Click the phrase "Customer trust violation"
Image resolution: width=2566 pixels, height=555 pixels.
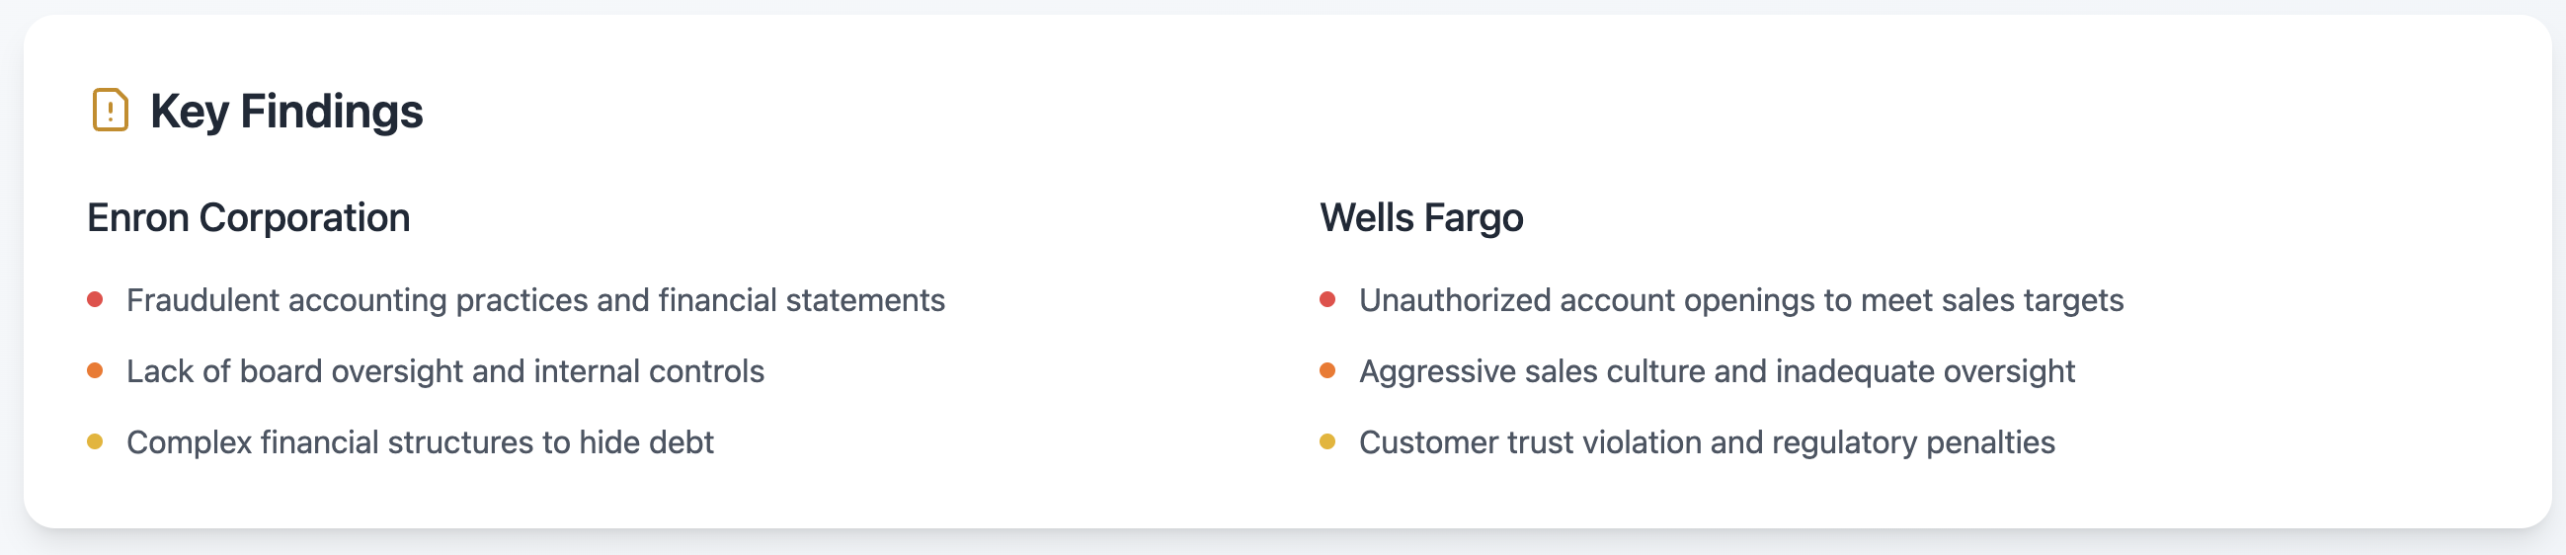coord(1533,442)
